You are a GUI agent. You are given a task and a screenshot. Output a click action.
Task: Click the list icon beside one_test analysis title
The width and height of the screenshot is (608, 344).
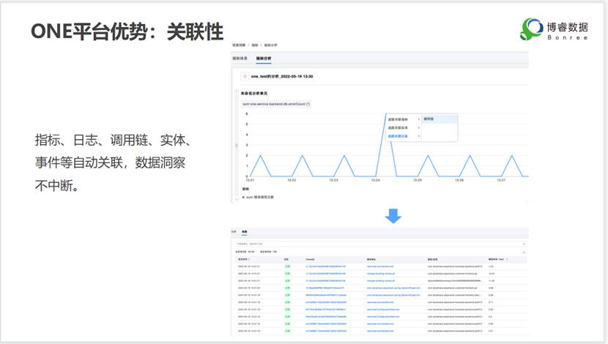[245, 76]
